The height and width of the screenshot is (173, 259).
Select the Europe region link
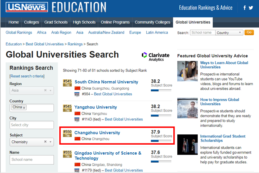click(x=135, y=33)
